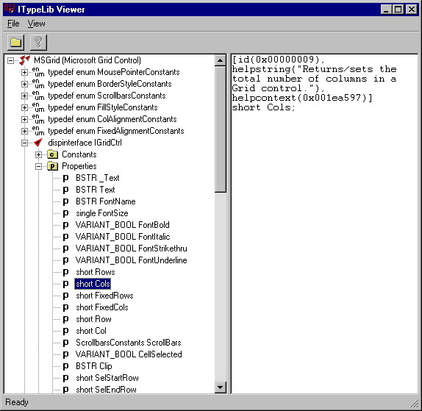Click the 'short Cols;' declaration text
Image resolution: width=422 pixels, height=411 pixels.
(264, 107)
